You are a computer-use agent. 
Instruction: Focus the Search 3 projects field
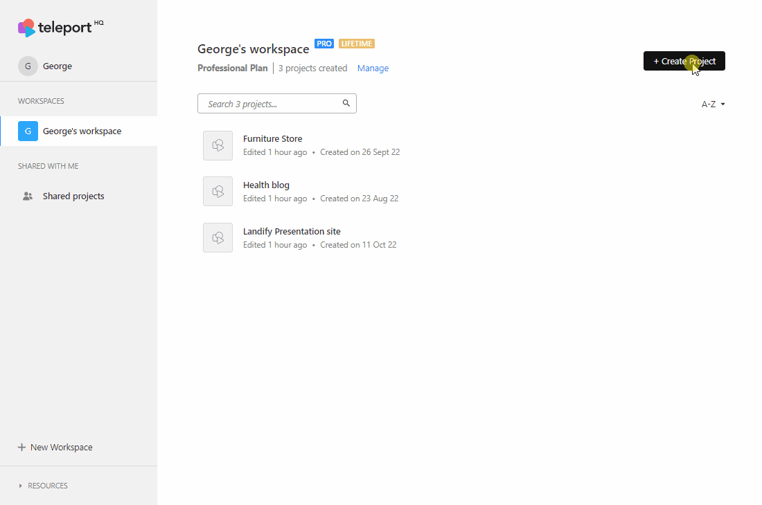[277, 103]
